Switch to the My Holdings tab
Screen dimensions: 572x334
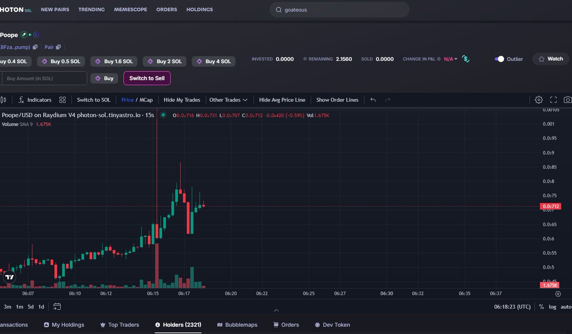click(64, 325)
